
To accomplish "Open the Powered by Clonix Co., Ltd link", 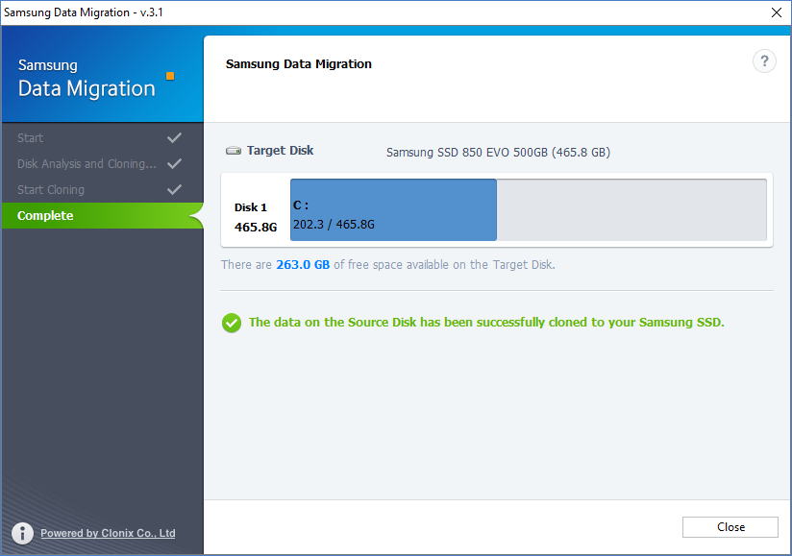I will click(x=108, y=533).
